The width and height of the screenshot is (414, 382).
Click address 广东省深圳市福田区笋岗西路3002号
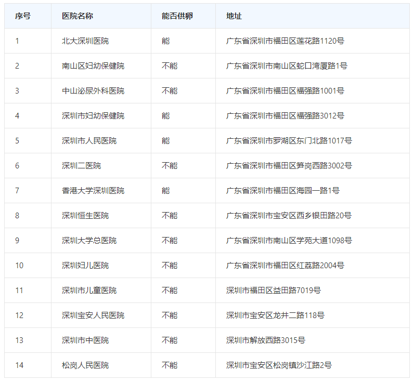tap(289, 165)
